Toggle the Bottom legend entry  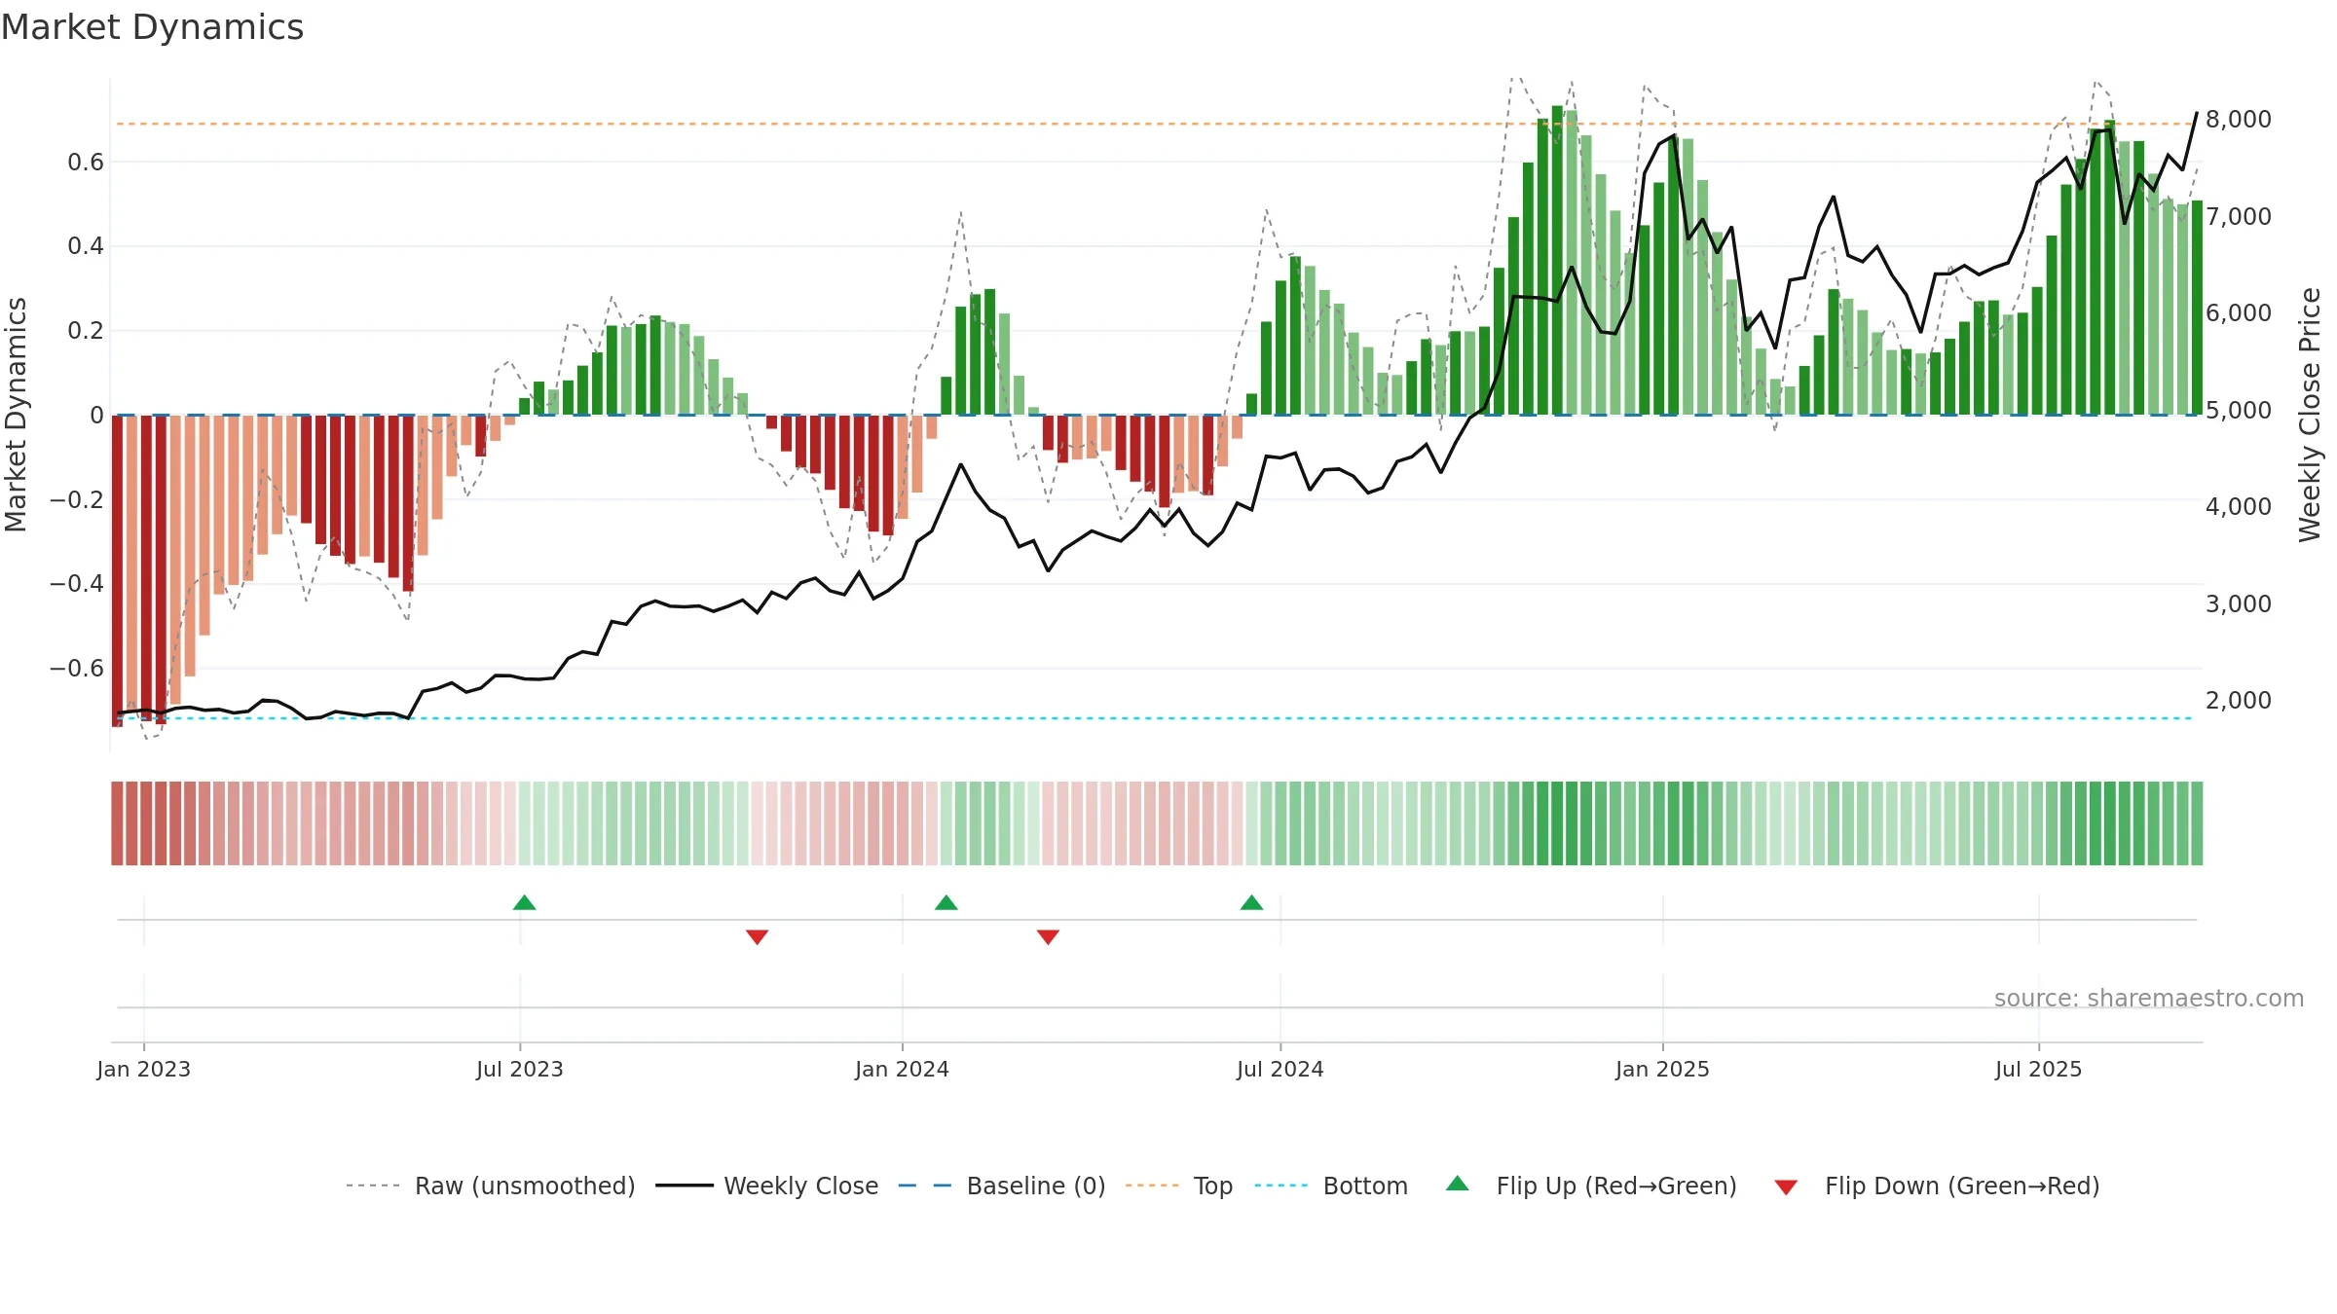[x=1331, y=1186]
